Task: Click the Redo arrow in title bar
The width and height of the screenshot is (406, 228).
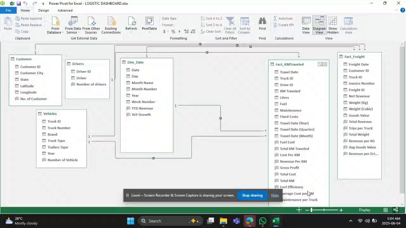Action: [35, 3]
